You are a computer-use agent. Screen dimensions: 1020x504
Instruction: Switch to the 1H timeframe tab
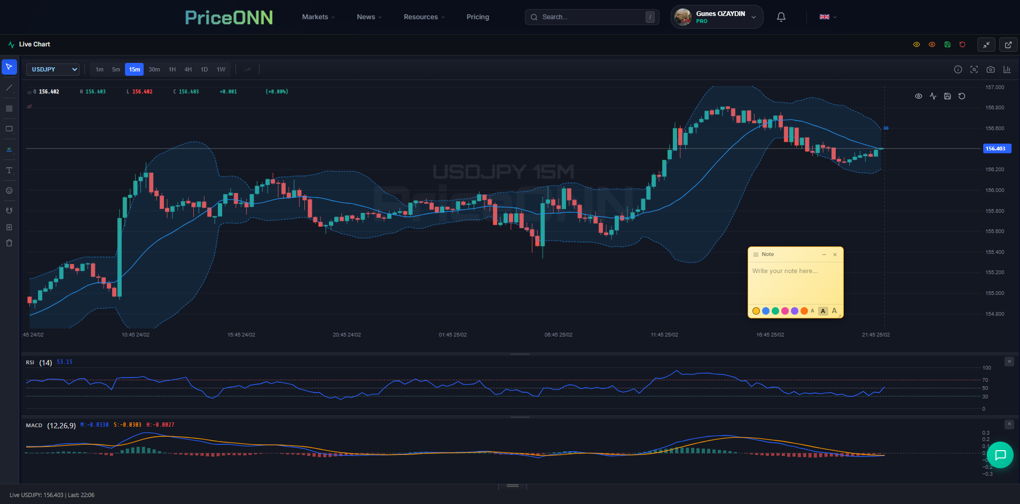click(x=172, y=69)
